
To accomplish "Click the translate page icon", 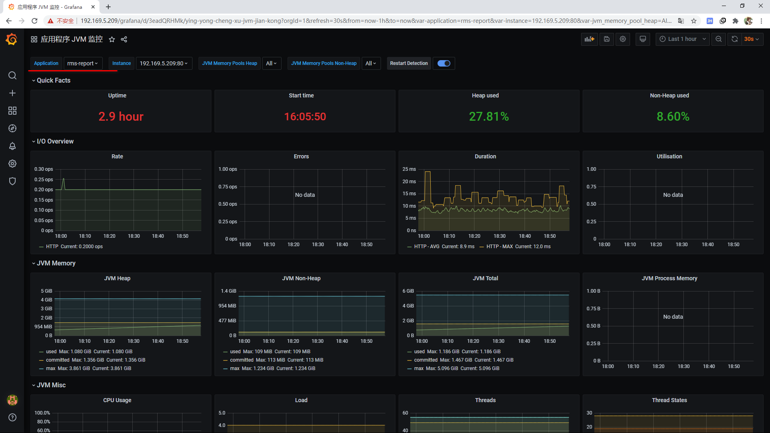I will (x=681, y=21).
